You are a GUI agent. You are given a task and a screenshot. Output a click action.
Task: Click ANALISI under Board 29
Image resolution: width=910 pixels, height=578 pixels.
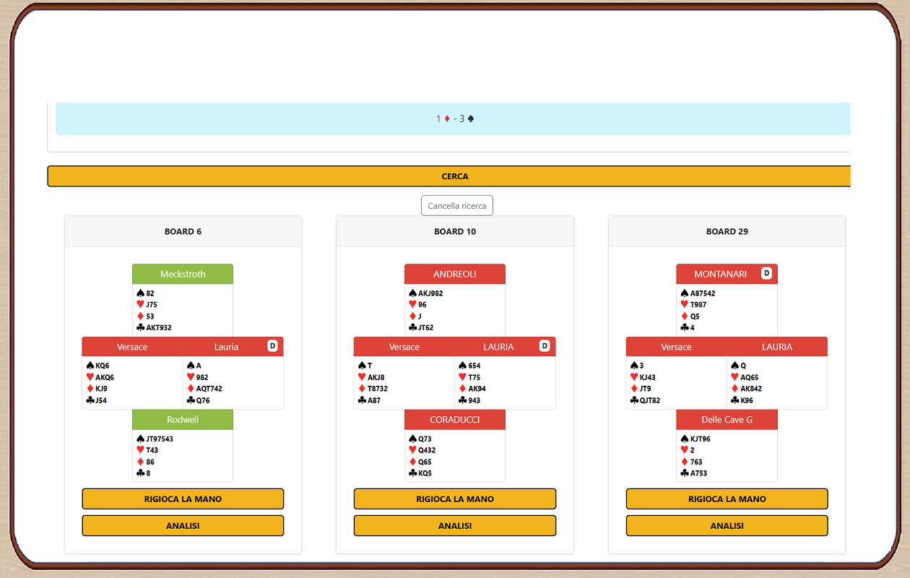(727, 525)
